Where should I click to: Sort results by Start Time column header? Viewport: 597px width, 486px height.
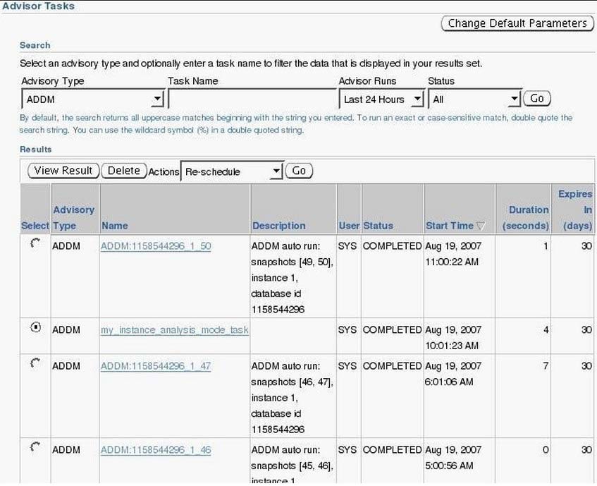[x=449, y=226]
